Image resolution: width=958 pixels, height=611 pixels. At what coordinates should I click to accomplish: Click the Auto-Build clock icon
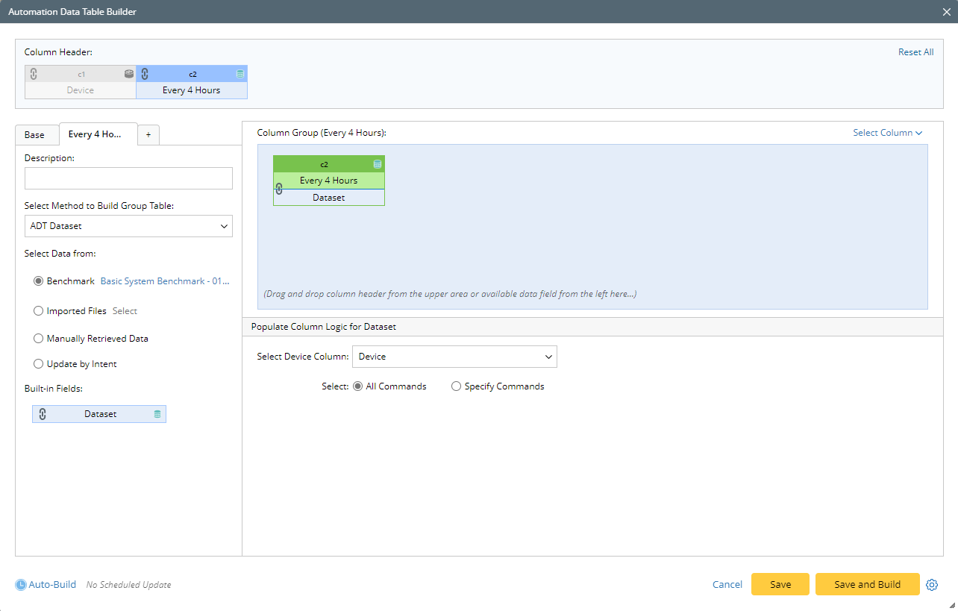click(21, 585)
